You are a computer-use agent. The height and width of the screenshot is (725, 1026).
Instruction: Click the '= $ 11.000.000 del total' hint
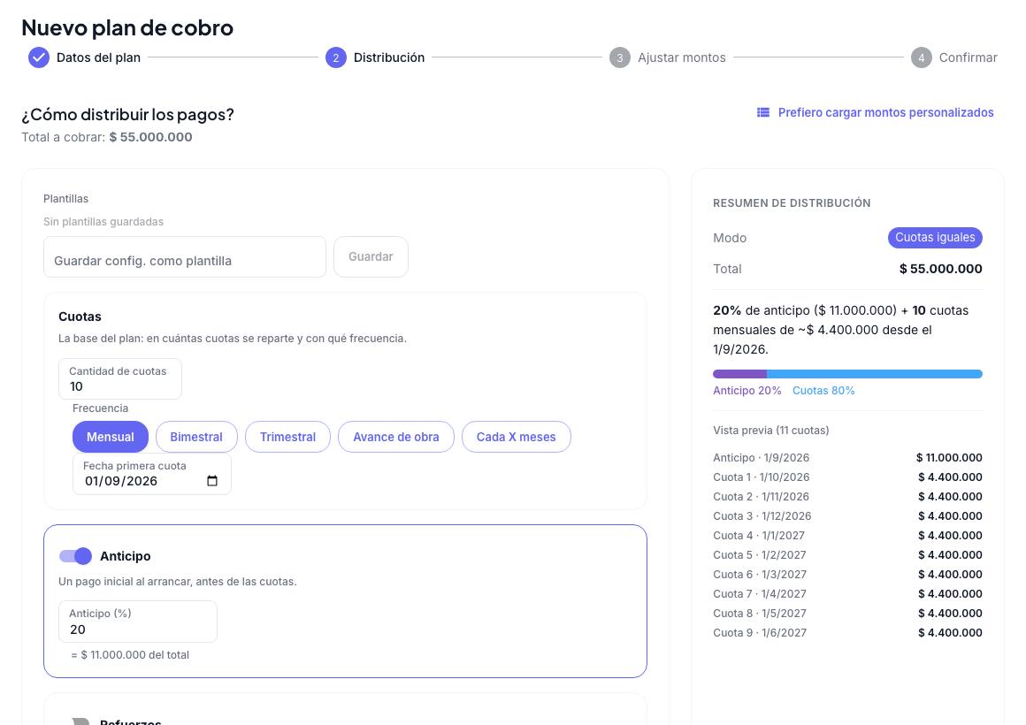point(130,655)
